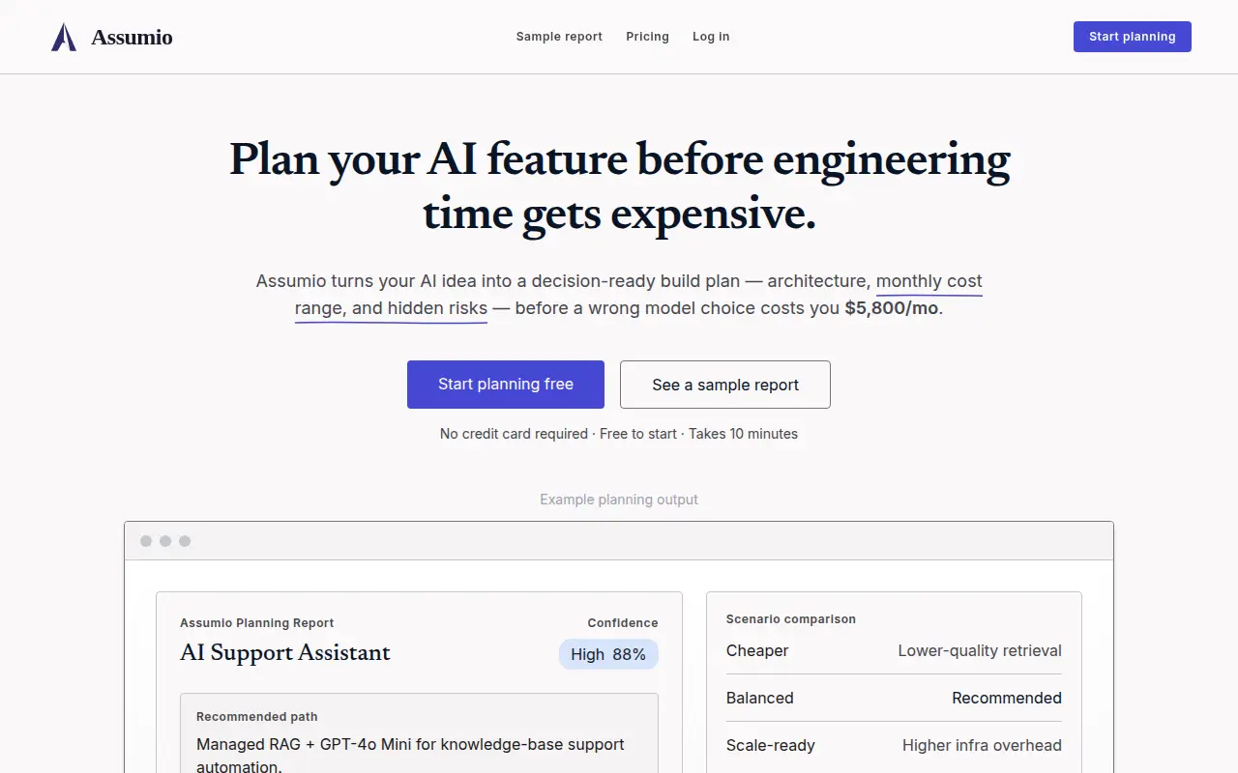This screenshot has height=773, width=1238.
Task: Click the High 88% confidence badge
Action: click(x=608, y=654)
